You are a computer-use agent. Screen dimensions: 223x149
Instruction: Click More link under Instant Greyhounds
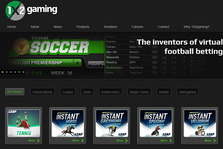point(120,140)
